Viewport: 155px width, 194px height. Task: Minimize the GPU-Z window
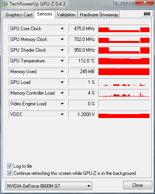point(119,3)
